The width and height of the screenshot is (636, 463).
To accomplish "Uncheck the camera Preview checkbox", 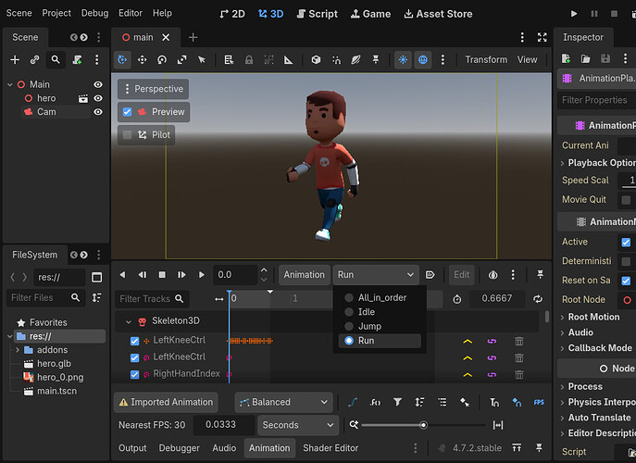I will coord(128,112).
